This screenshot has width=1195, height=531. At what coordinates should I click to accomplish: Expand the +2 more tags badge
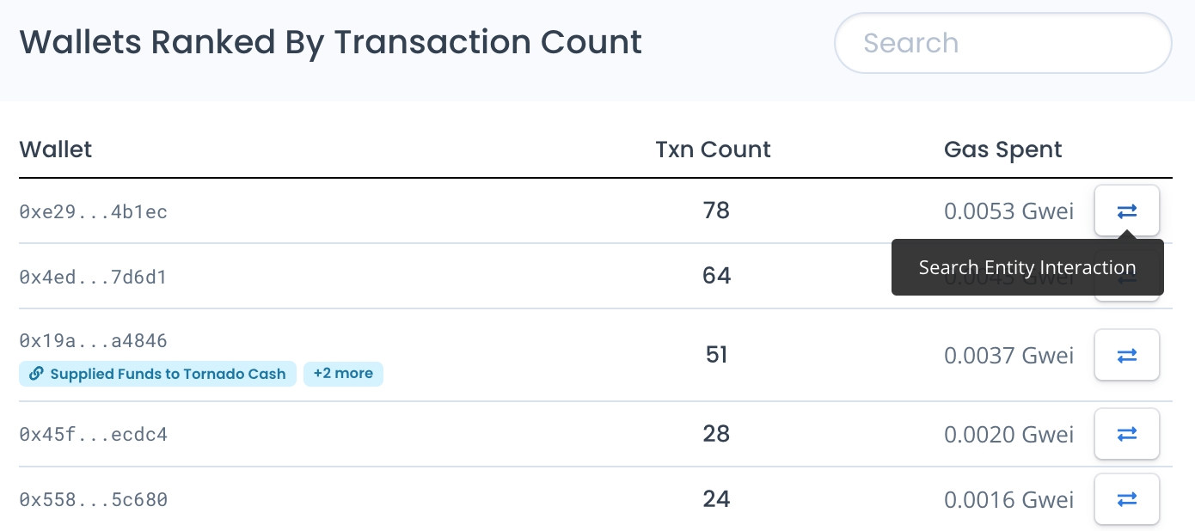coord(343,374)
